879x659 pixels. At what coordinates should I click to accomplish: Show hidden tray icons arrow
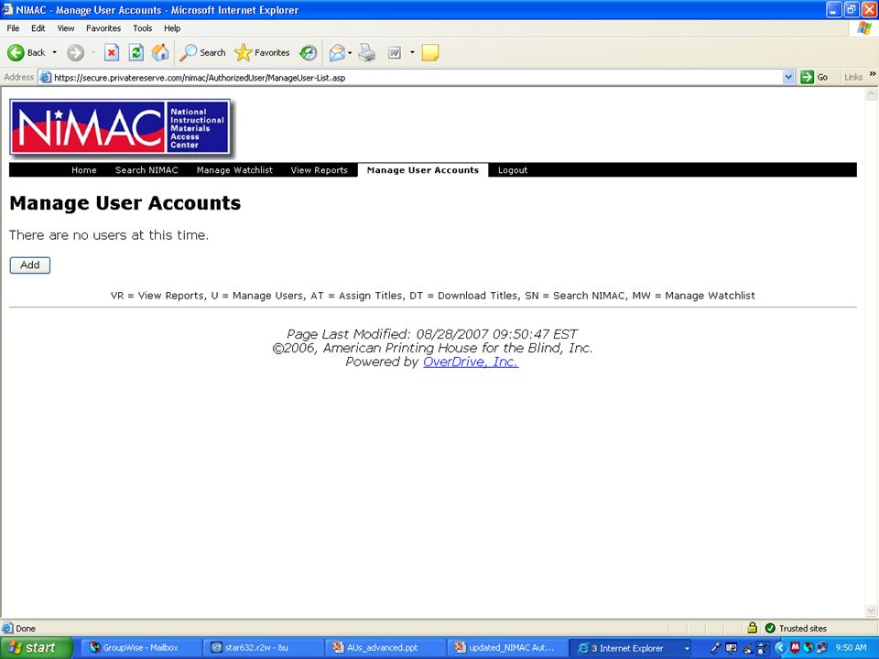click(779, 648)
